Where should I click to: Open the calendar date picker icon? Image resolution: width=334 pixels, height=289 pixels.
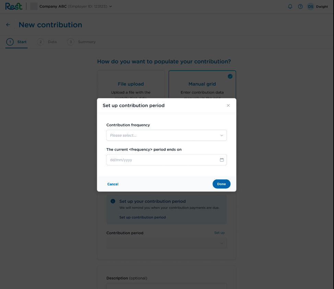pos(222,160)
